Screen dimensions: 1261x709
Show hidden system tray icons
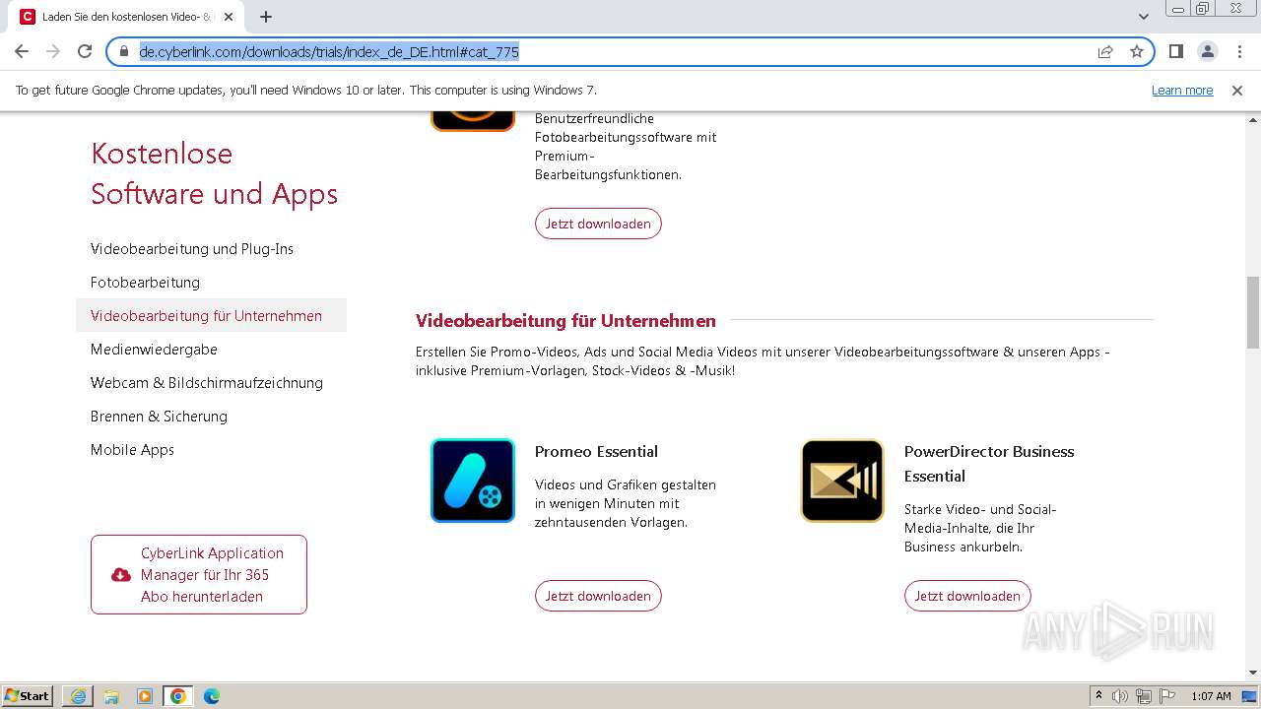coord(1098,696)
